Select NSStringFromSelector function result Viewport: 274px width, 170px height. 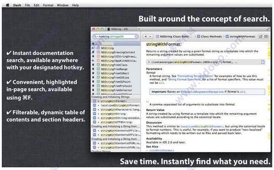(116, 90)
